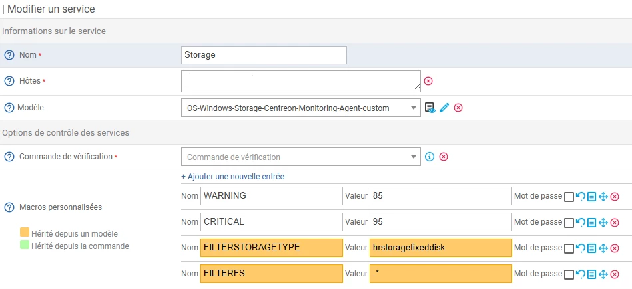
Task: Click the pencil edit icon for Modèle
Action: (444, 108)
